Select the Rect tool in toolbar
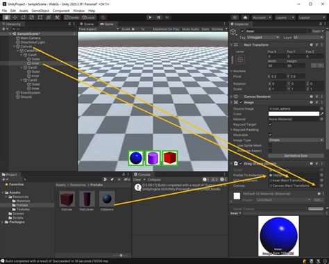This screenshot has height=264, width=329. pos(40,17)
